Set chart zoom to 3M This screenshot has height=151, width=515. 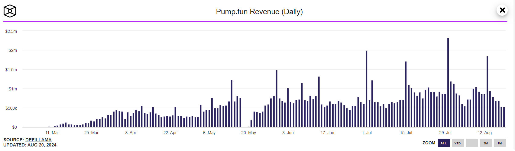(486, 143)
